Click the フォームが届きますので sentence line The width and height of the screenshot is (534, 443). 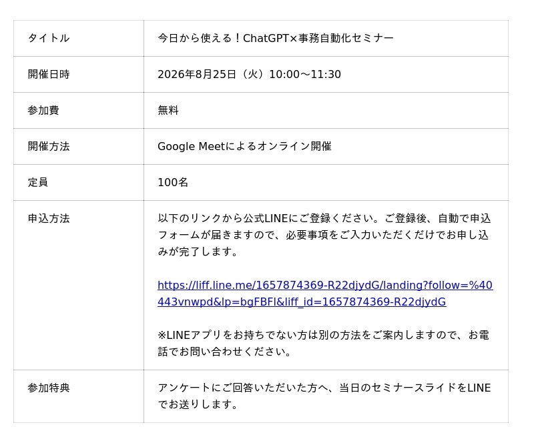pos(323,235)
